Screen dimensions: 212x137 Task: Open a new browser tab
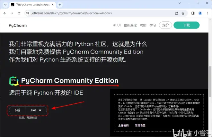(x=60, y=5)
